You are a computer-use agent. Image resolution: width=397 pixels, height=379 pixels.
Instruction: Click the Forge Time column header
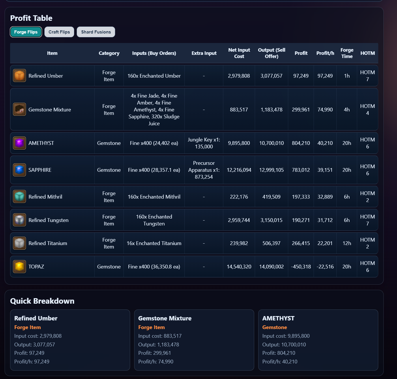click(x=347, y=53)
